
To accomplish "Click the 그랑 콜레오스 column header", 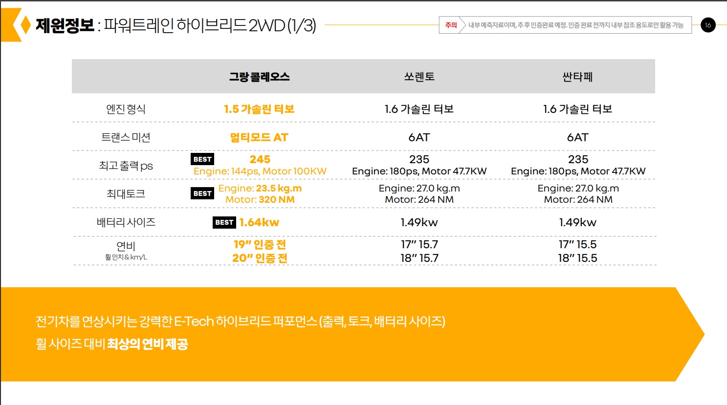I will (x=260, y=77).
